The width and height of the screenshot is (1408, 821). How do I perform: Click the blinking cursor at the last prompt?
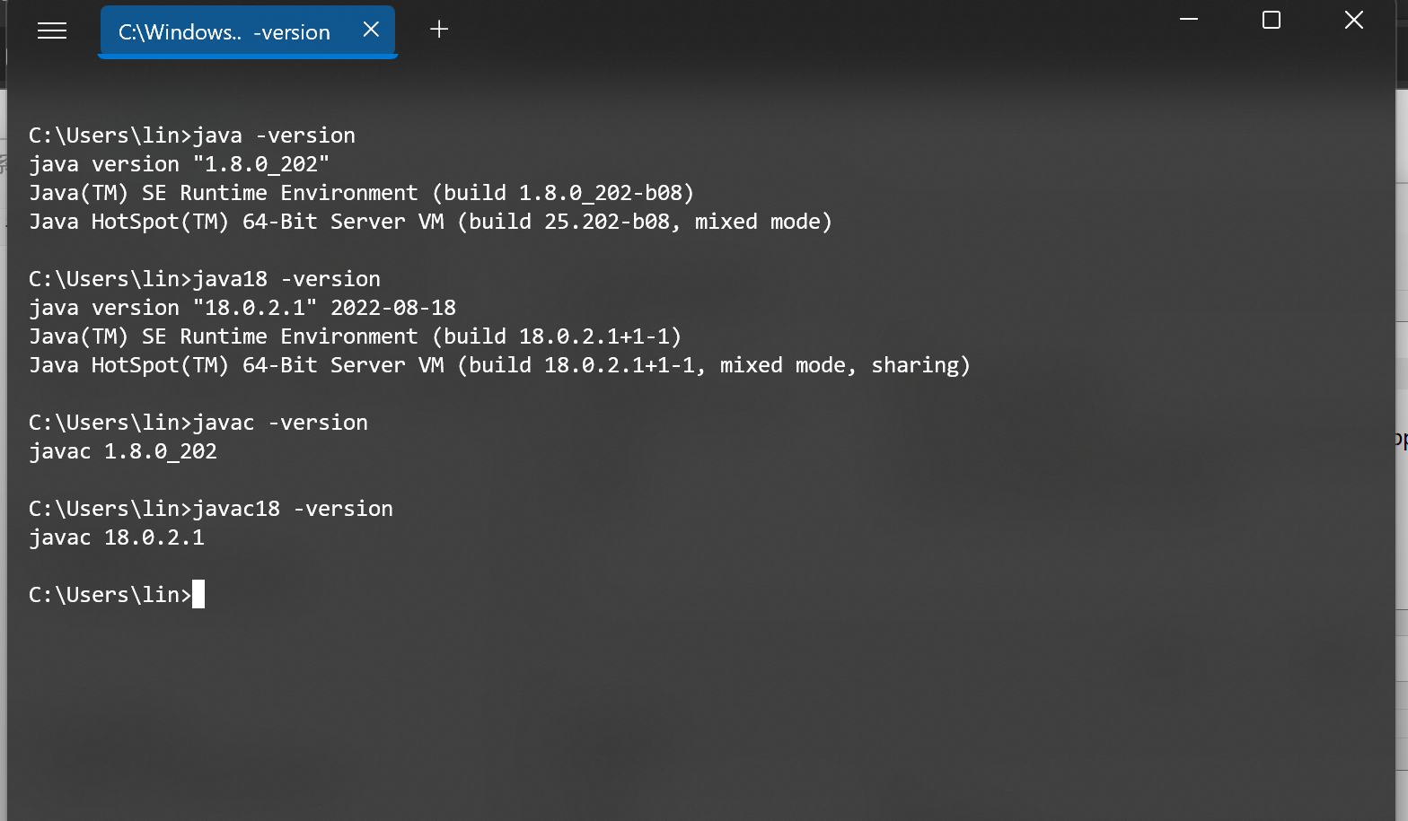[x=198, y=594]
